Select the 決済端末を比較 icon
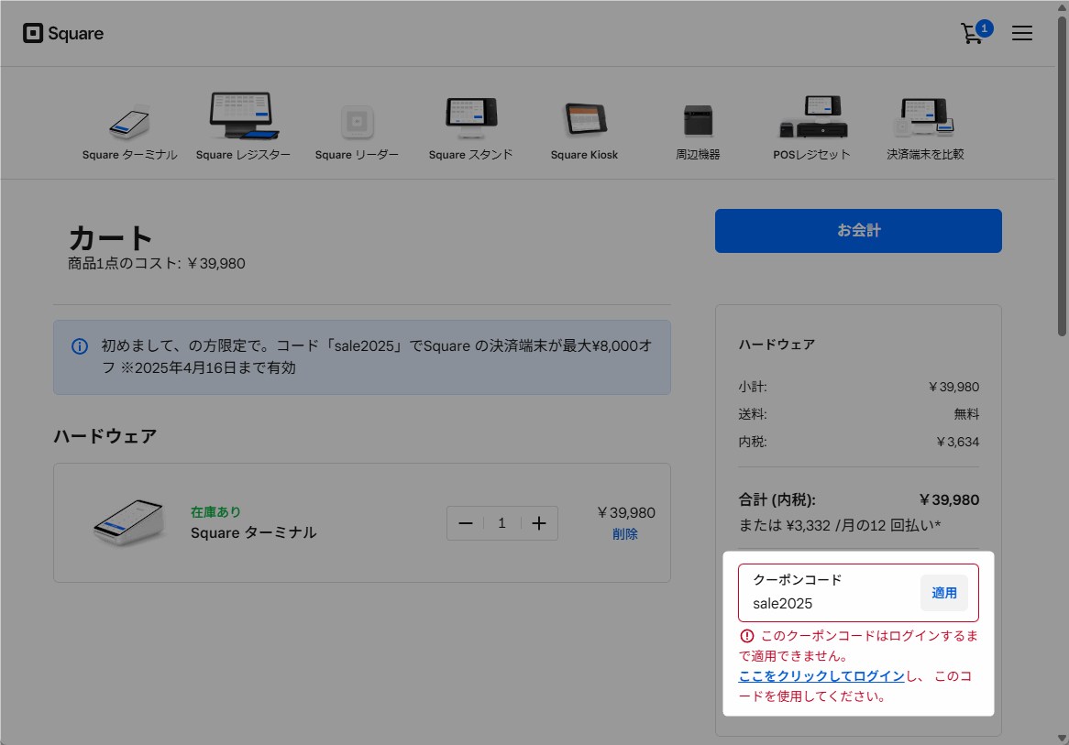The height and width of the screenshot is (745, 1069). (924, 117)
